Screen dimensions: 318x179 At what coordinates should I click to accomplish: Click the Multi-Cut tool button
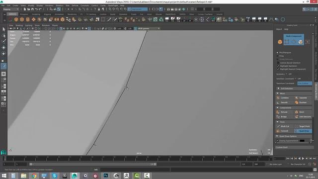point(285,126)
